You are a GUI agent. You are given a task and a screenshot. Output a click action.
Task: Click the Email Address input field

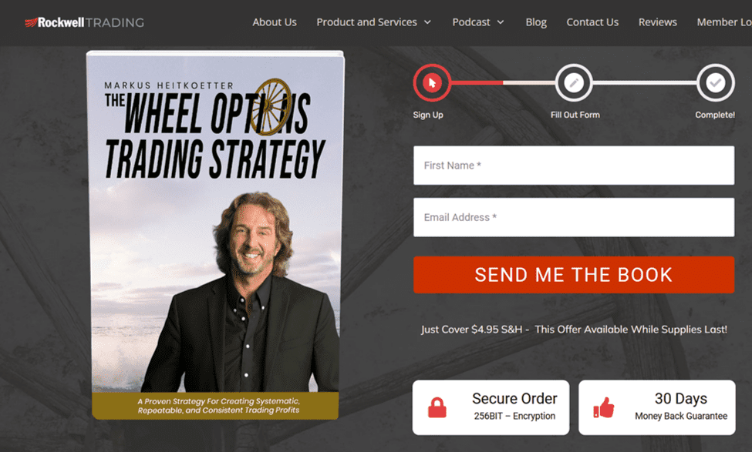574,217
